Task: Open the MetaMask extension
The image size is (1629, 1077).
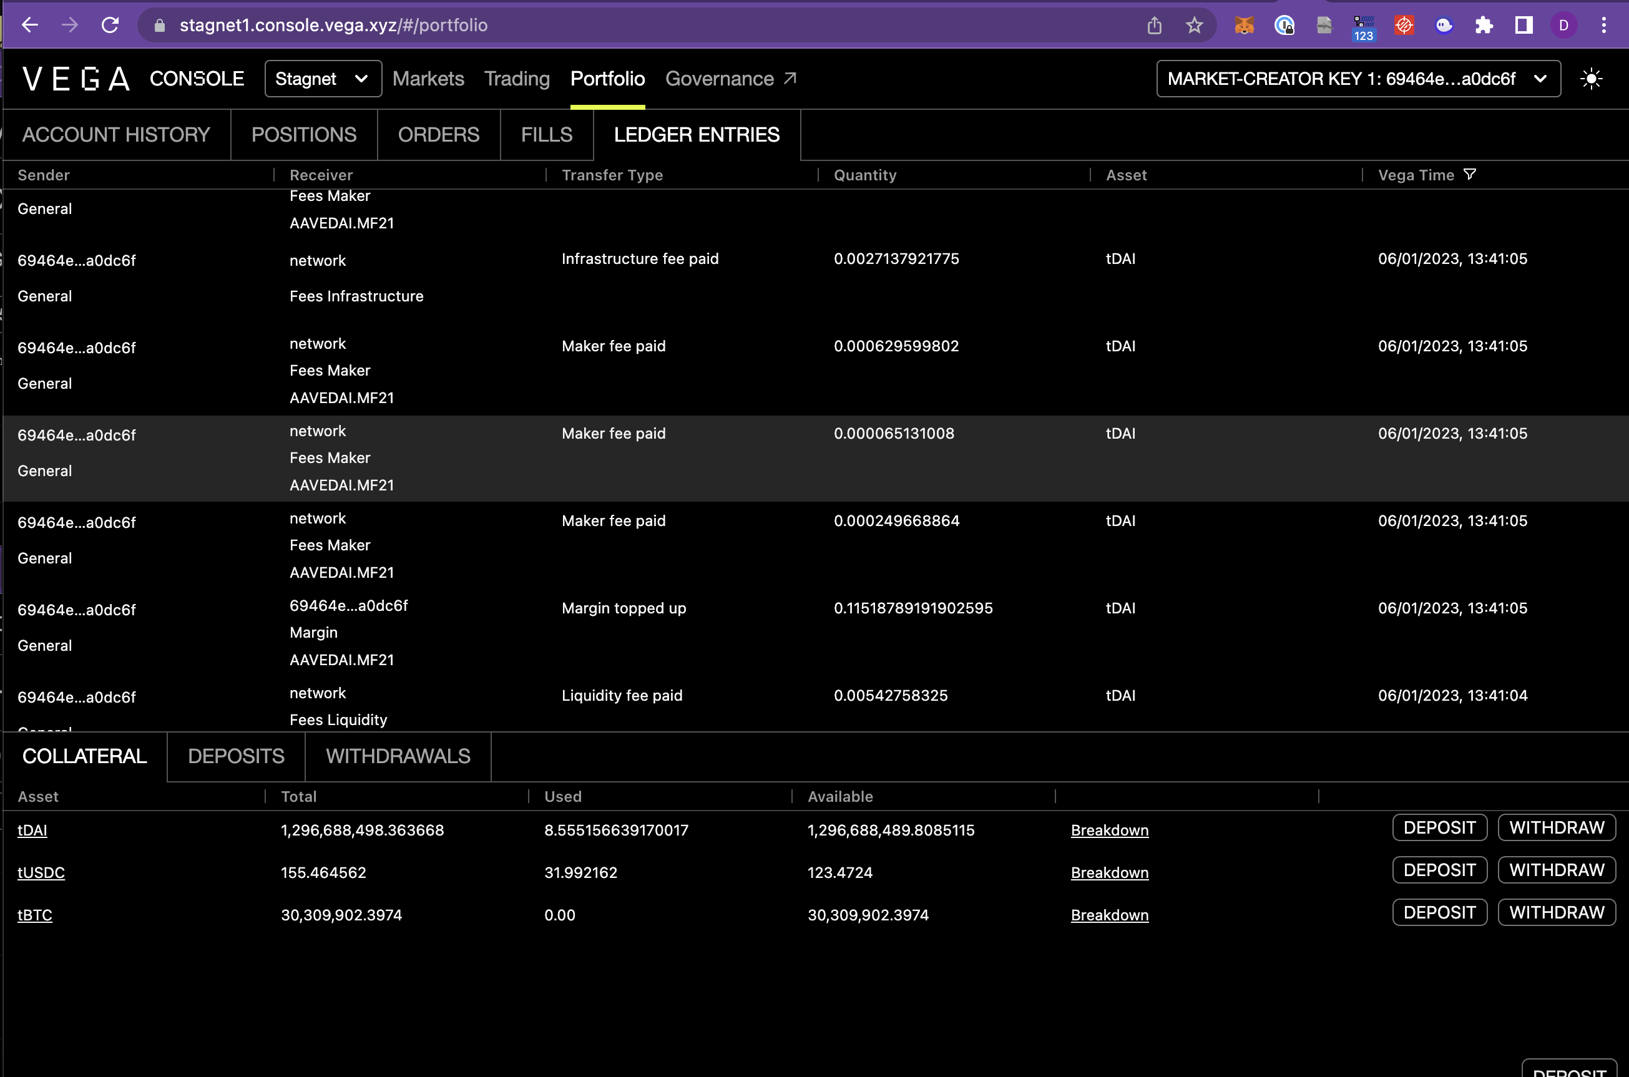Action: click(x=1243, y=26)
